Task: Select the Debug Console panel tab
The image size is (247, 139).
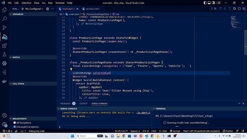Action: [x=100, y=103]
